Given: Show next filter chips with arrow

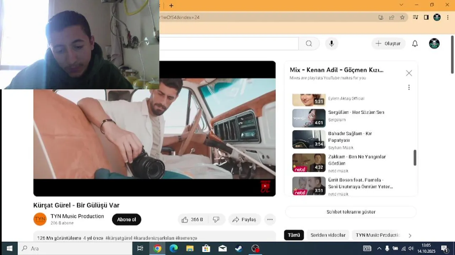Looking at the screenshot, I should tap(410, 236).
